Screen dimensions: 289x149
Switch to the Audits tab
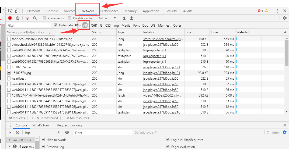[188, 11]
